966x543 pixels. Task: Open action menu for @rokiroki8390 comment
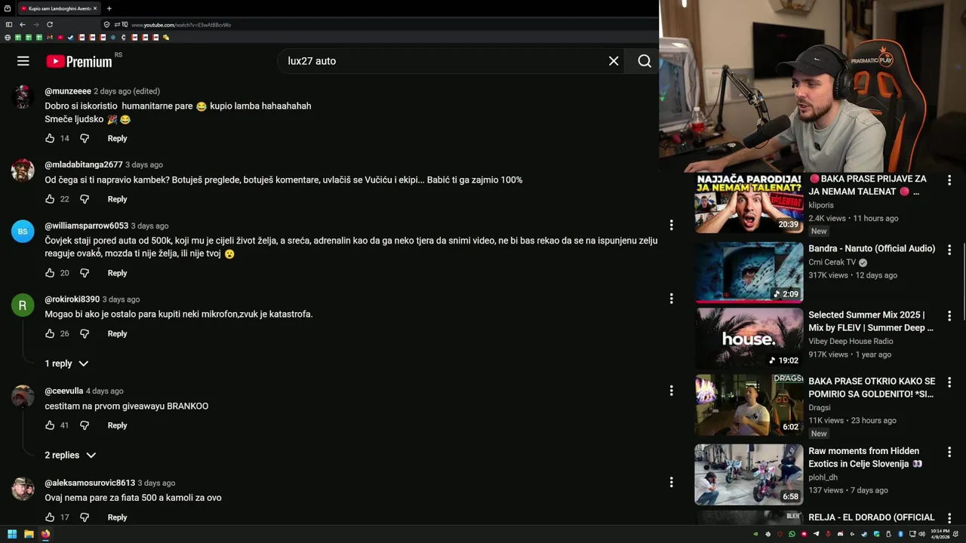(671, 299)
